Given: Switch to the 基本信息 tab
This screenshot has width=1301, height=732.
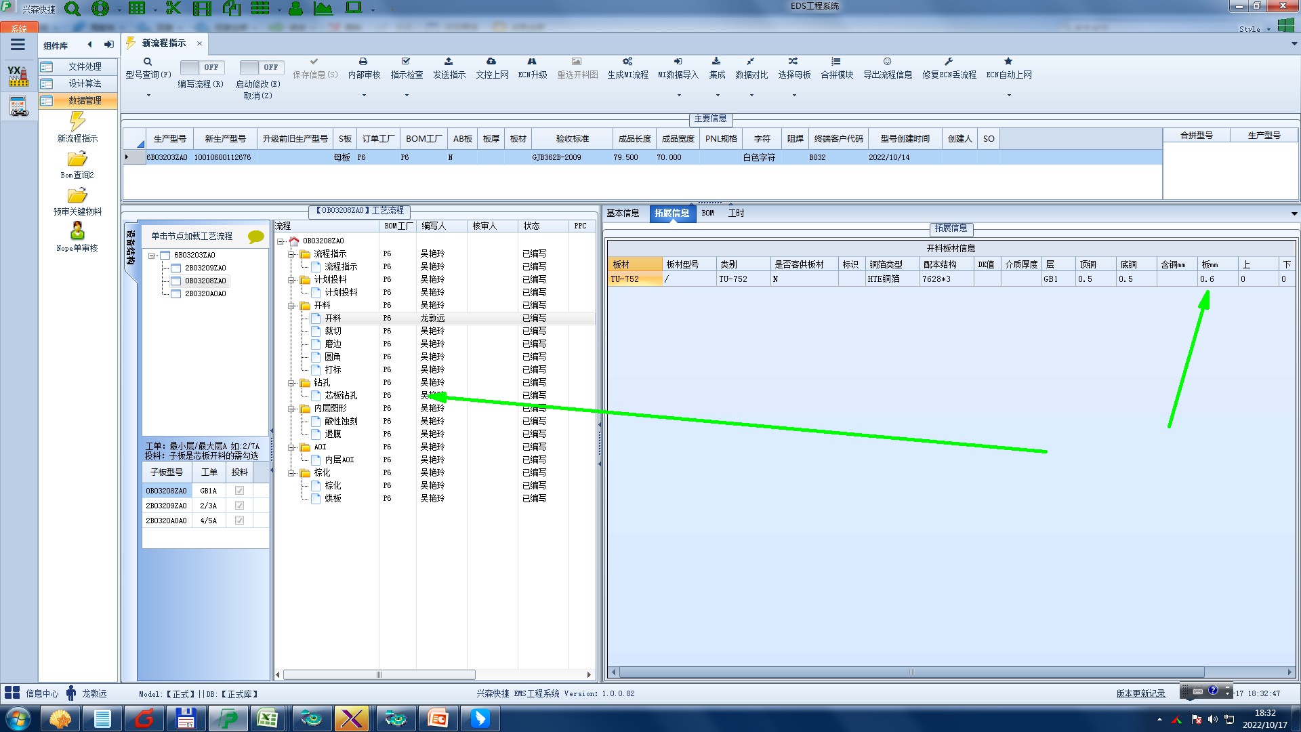Looking at the screenshot, I should tap(623, 213).
